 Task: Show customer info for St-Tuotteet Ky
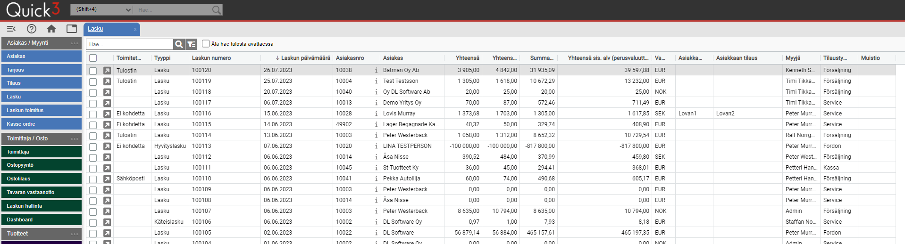pyautogui.click(x=376, y=168)
